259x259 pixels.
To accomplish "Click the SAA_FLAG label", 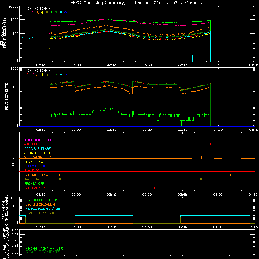I will pyautogui.click(x=32, y=171).
